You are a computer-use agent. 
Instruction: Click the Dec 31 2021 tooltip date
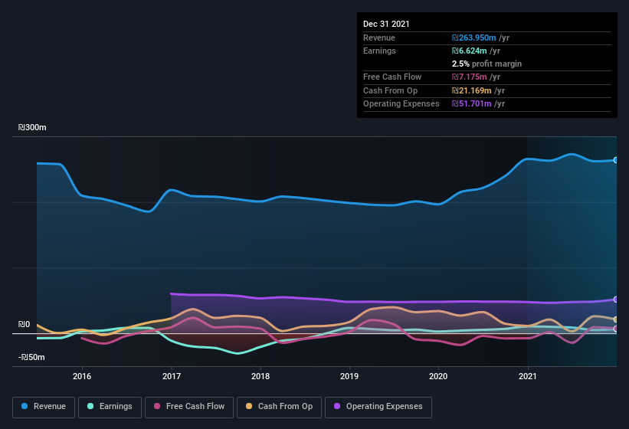386,24
